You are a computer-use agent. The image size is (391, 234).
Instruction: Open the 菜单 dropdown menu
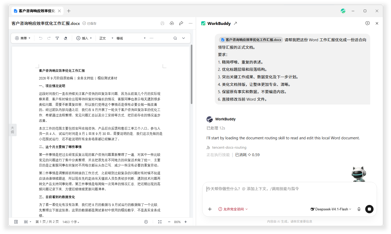(x=23, y=38)
